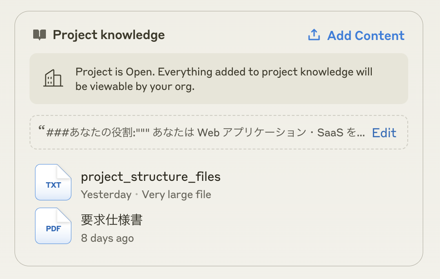Open the project_structure_files file name

point(150,177)
